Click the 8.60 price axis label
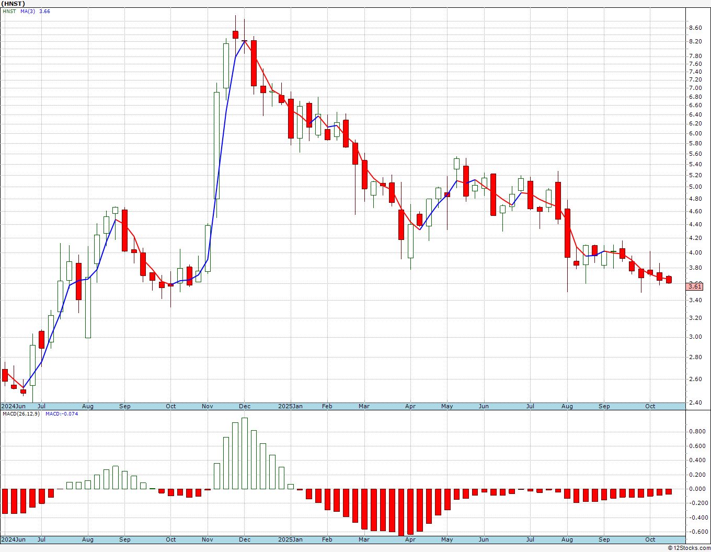 [695, 28]
